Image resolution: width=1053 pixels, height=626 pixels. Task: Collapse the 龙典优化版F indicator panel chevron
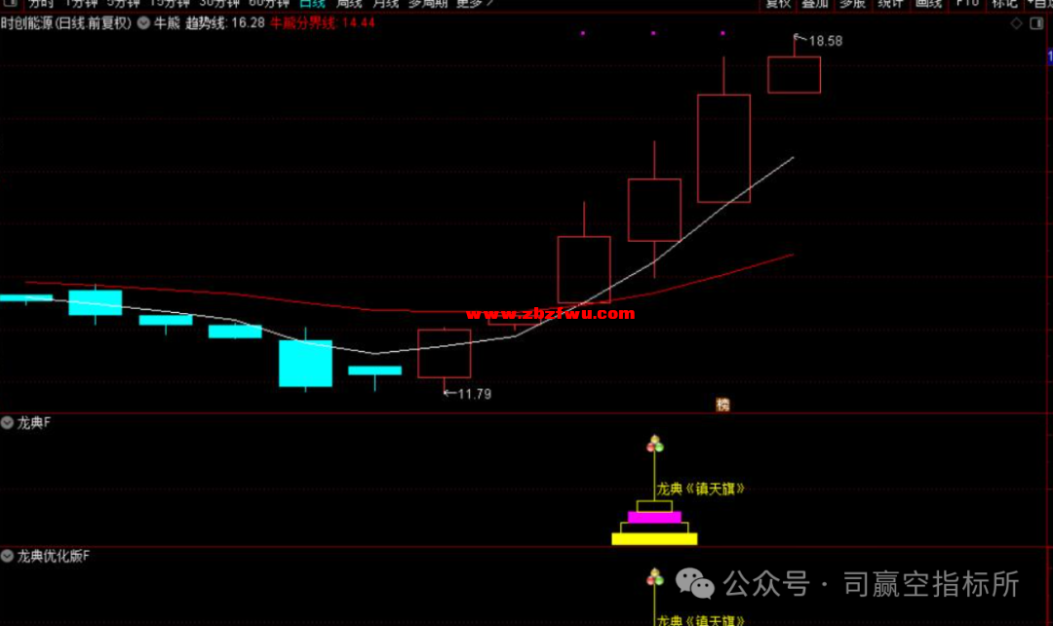[x=7, y=556]
